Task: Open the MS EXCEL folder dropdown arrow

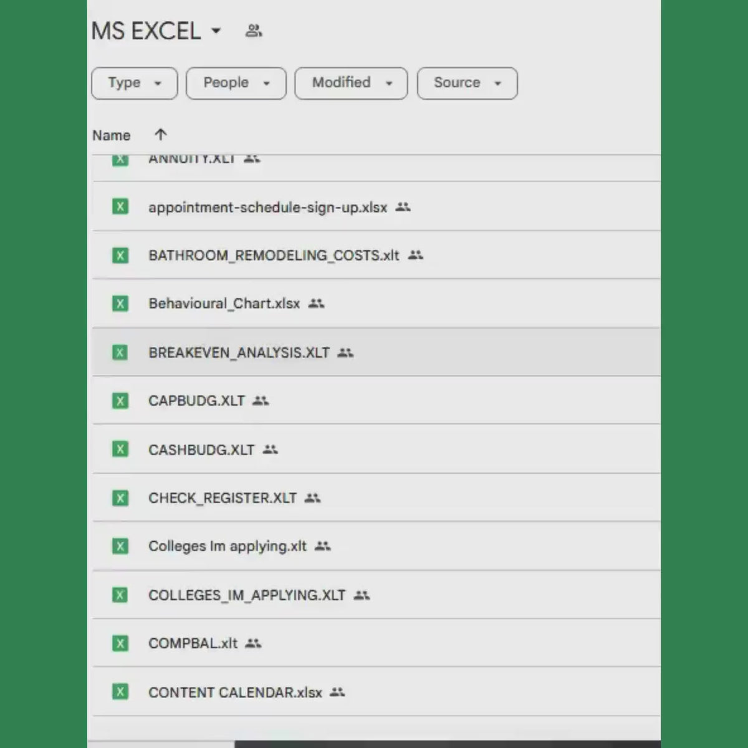Action: (x=216, y=31)
